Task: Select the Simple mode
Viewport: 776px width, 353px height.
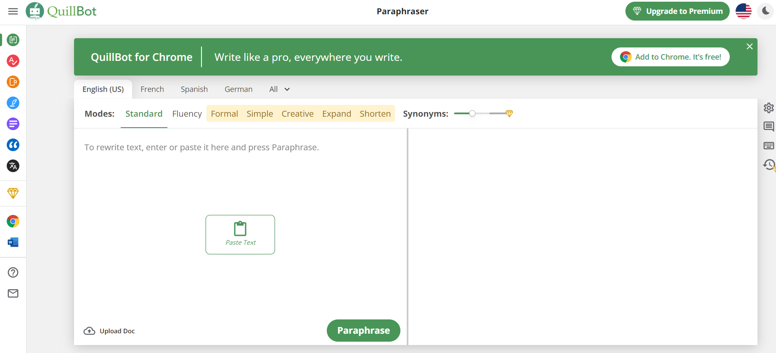Action: tap(260, 114)
